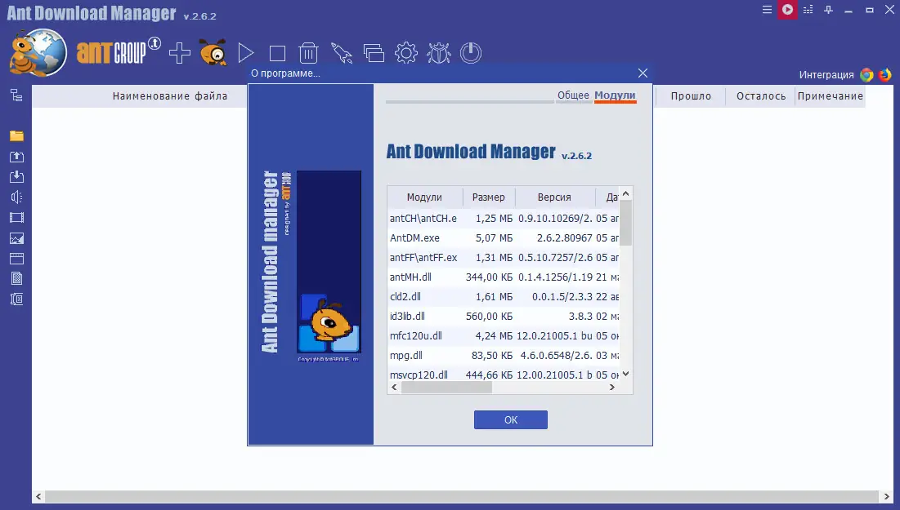This screenshot has width=900, height=510.
Task: Select the documents sidebar category
Action: click(16, 278)
